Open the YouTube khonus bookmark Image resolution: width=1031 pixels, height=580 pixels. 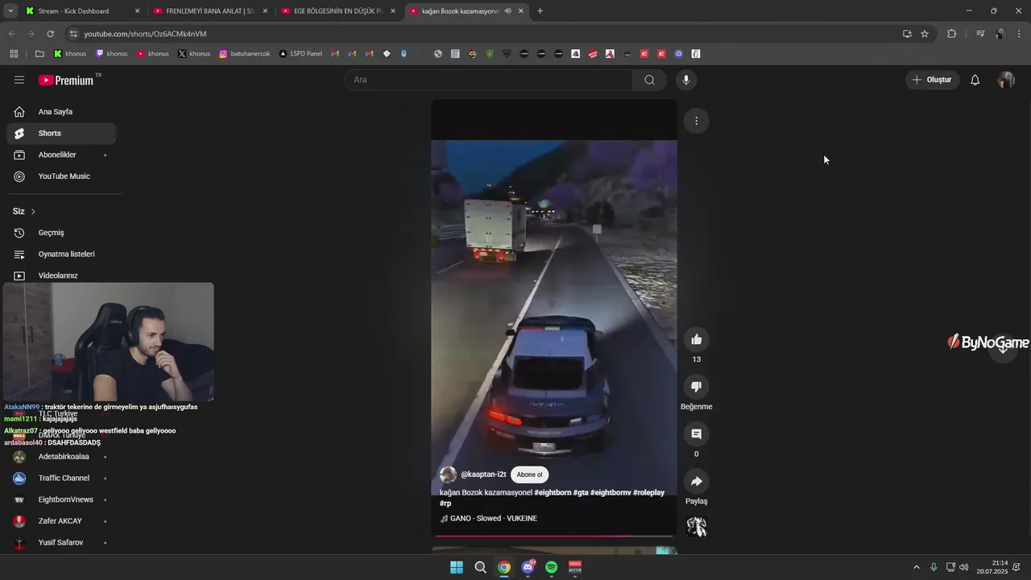[153, 54]
